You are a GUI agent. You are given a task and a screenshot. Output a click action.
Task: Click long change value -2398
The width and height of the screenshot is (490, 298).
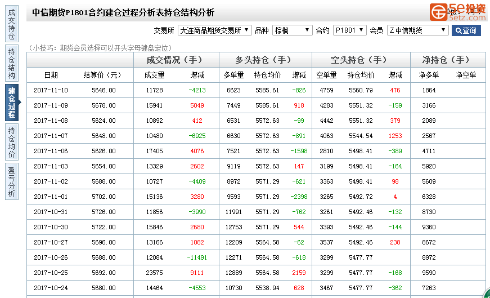tap(299, 197)
